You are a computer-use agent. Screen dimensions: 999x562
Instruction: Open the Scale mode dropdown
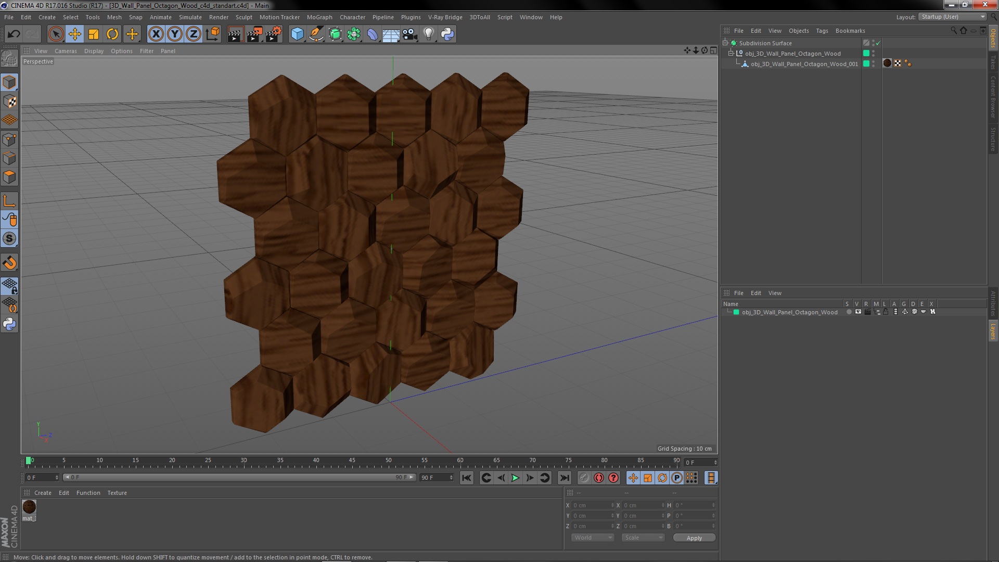[643, 538]
